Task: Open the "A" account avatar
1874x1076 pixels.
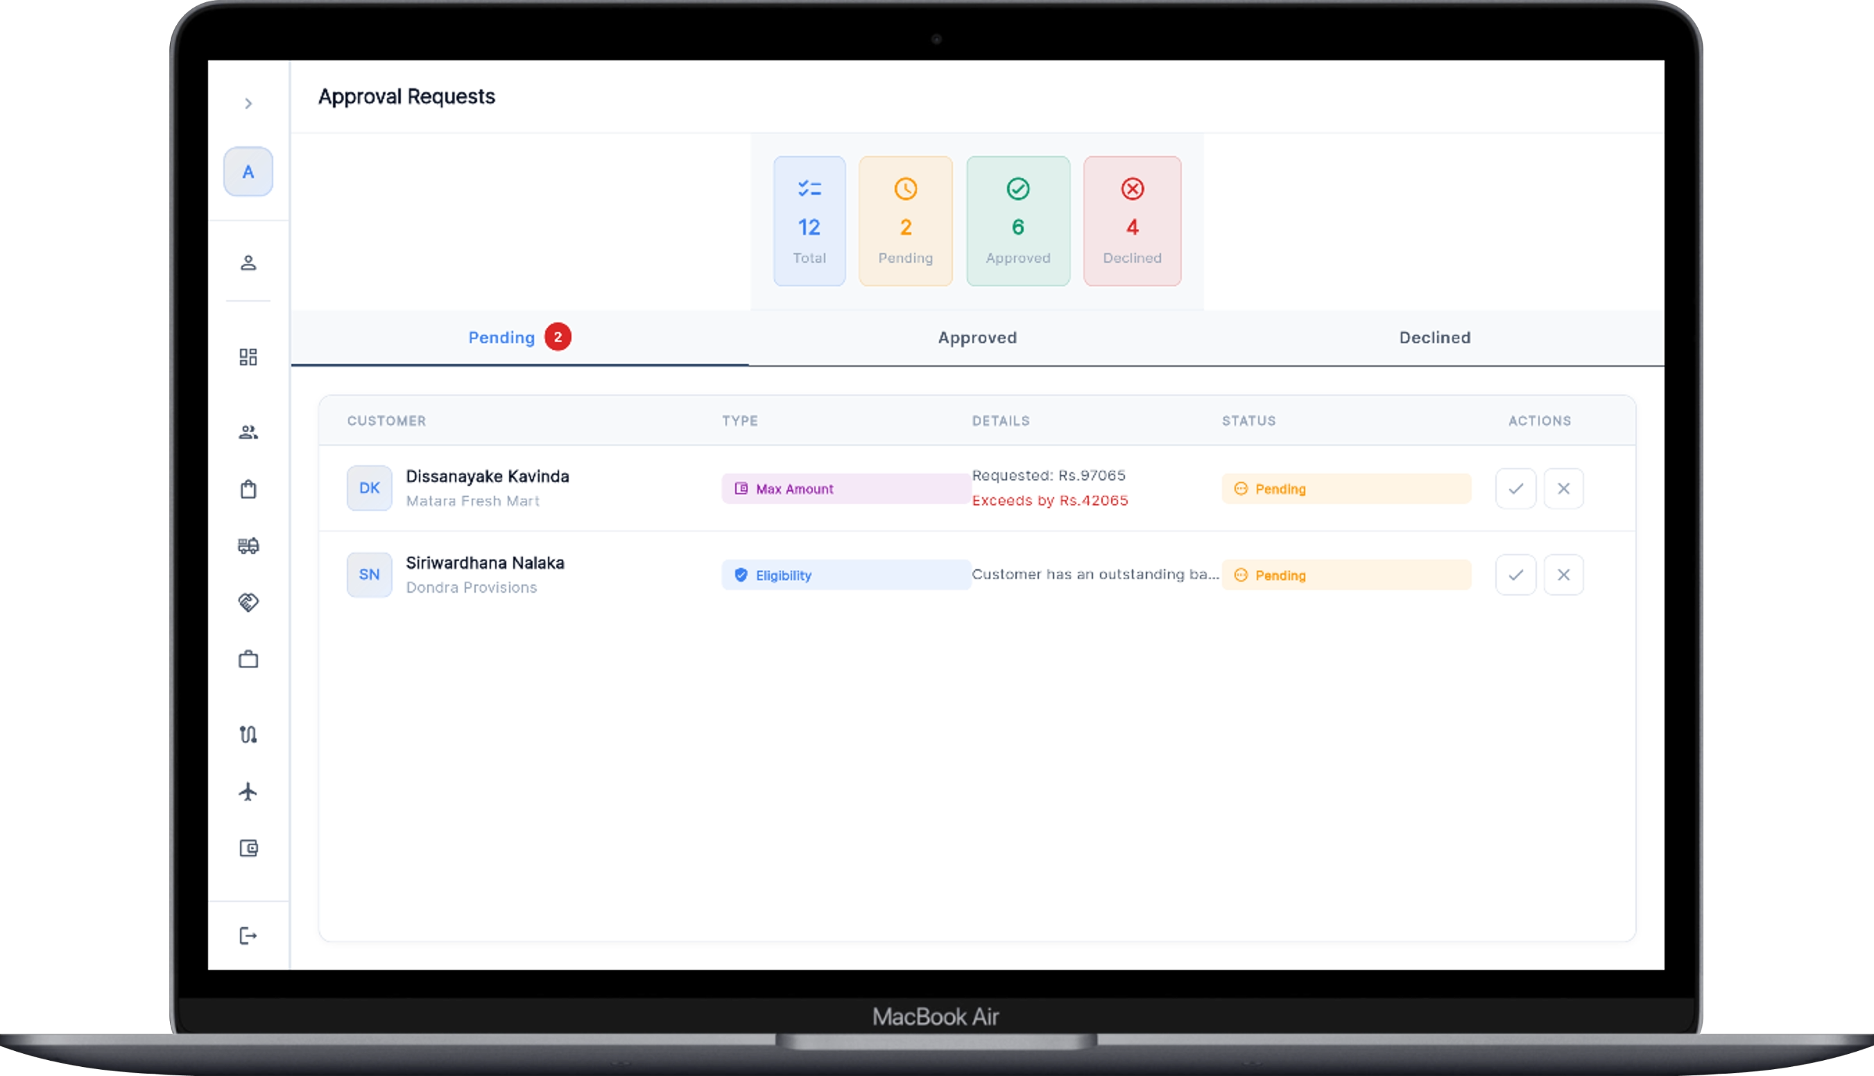Action: [x=248, y=171]
